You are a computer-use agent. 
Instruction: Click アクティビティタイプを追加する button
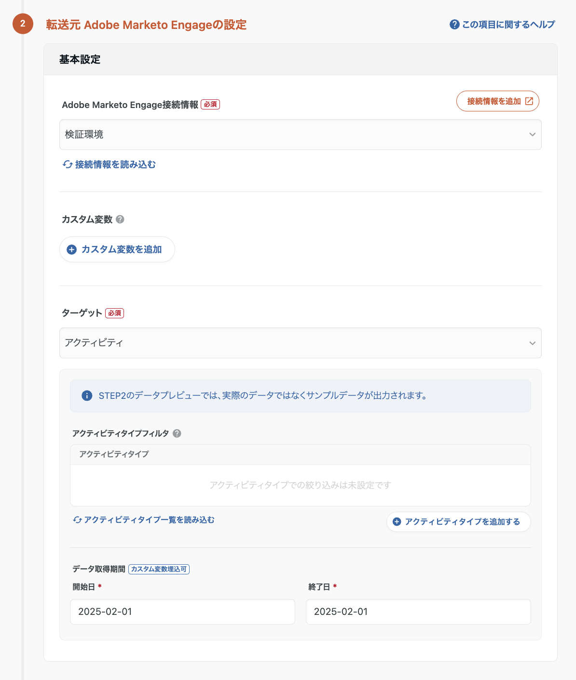pyautogui.click(x=458, y=522)
